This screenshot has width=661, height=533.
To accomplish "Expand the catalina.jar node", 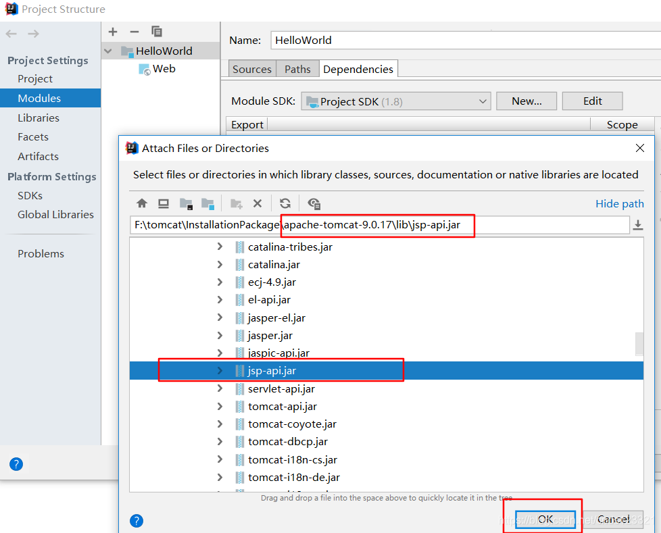I will pos(220,264).
